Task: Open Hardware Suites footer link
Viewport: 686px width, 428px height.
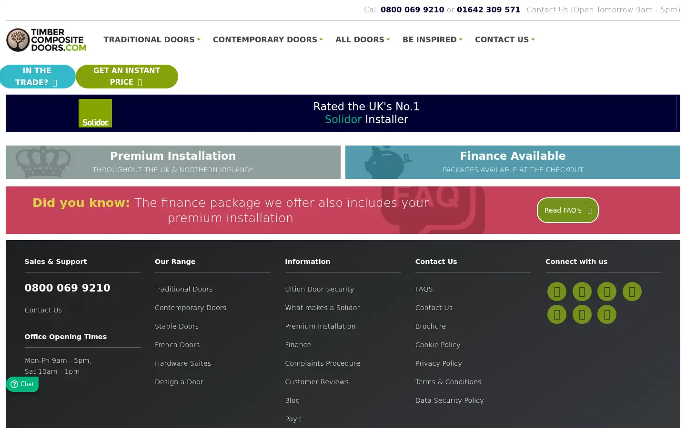Action: point(183,363)
